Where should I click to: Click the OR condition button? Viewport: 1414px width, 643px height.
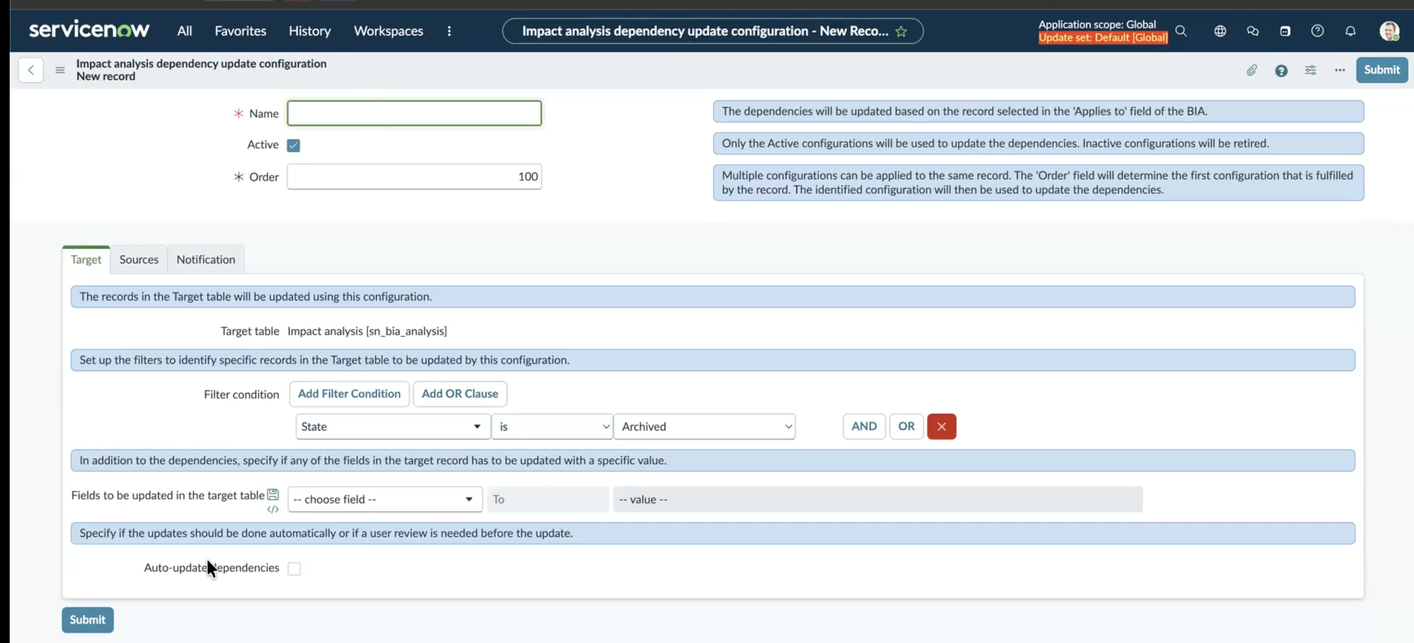tap(906, 426)
